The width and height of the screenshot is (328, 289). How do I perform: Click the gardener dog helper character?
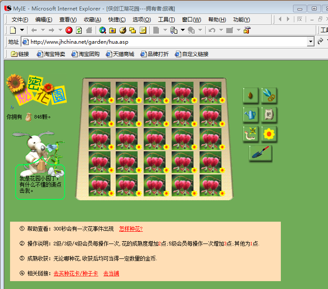click(39, 154)
